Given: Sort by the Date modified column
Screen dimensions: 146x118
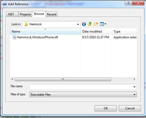Looking at the screenshot, I should [x=96, y=32].
